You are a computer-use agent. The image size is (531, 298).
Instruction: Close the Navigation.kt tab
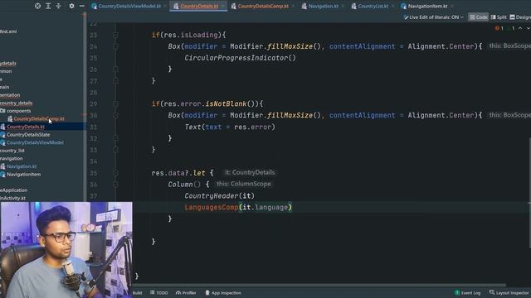pos(343,6)
